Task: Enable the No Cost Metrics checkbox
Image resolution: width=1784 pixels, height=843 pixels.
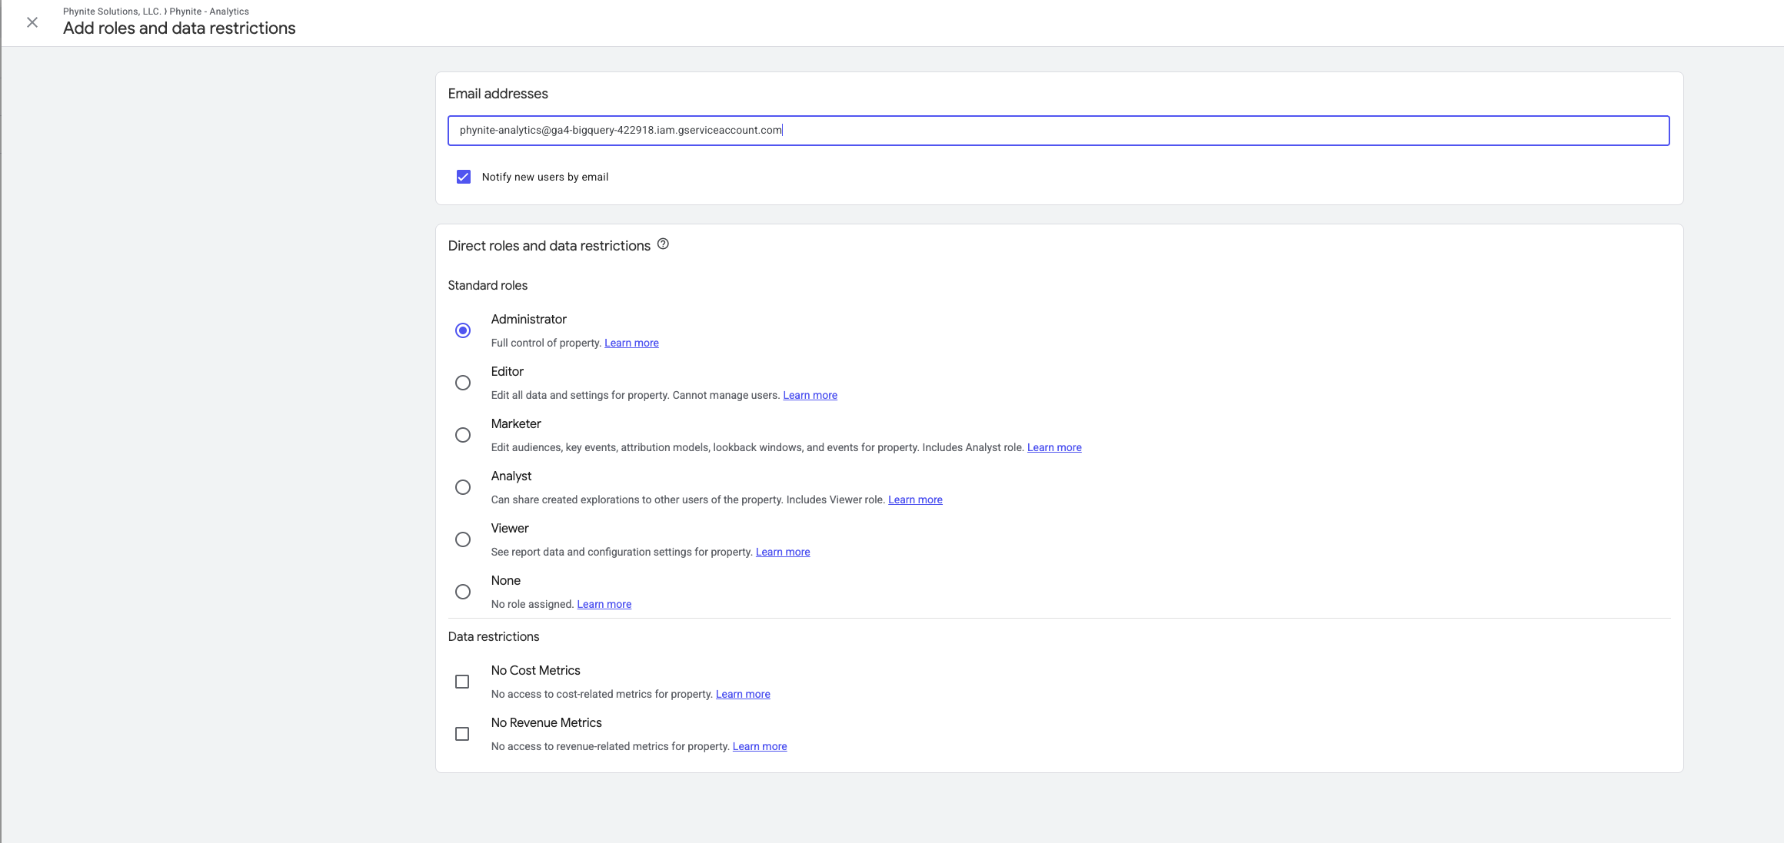Action: [x=462, y=682]
